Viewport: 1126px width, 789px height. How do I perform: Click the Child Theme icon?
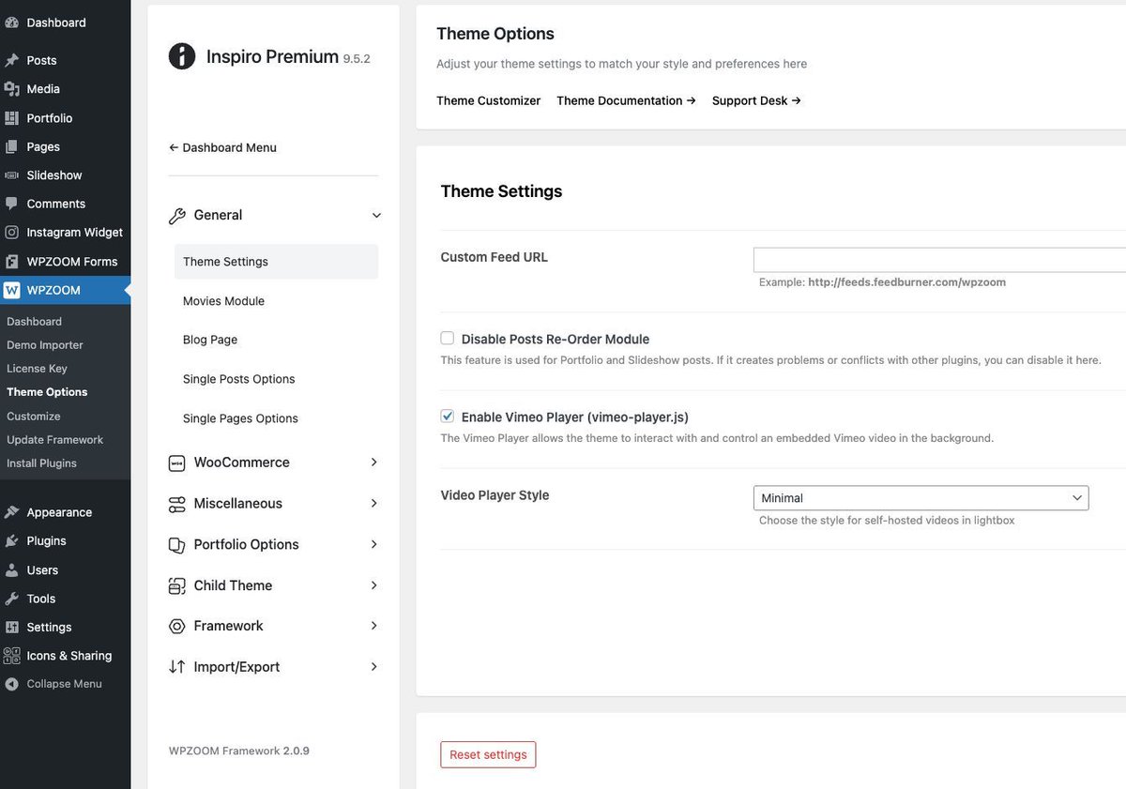pyautogui.click(x=176, y=585)
